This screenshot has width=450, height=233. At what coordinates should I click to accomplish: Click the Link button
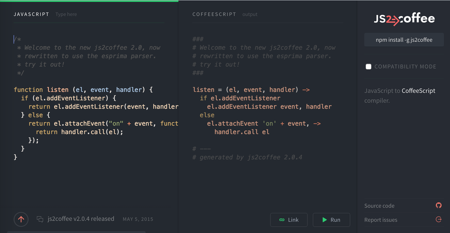[x=289, y=220]
